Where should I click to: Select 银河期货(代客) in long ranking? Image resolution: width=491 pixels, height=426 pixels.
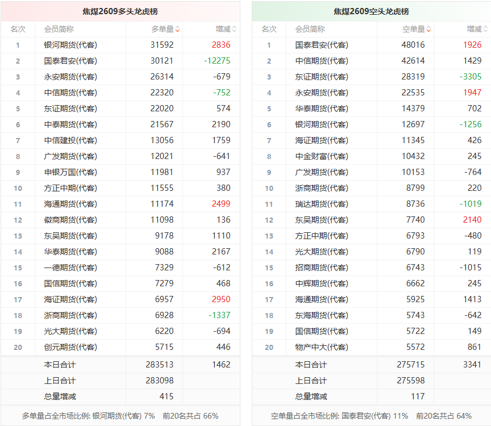coord(70,45)
